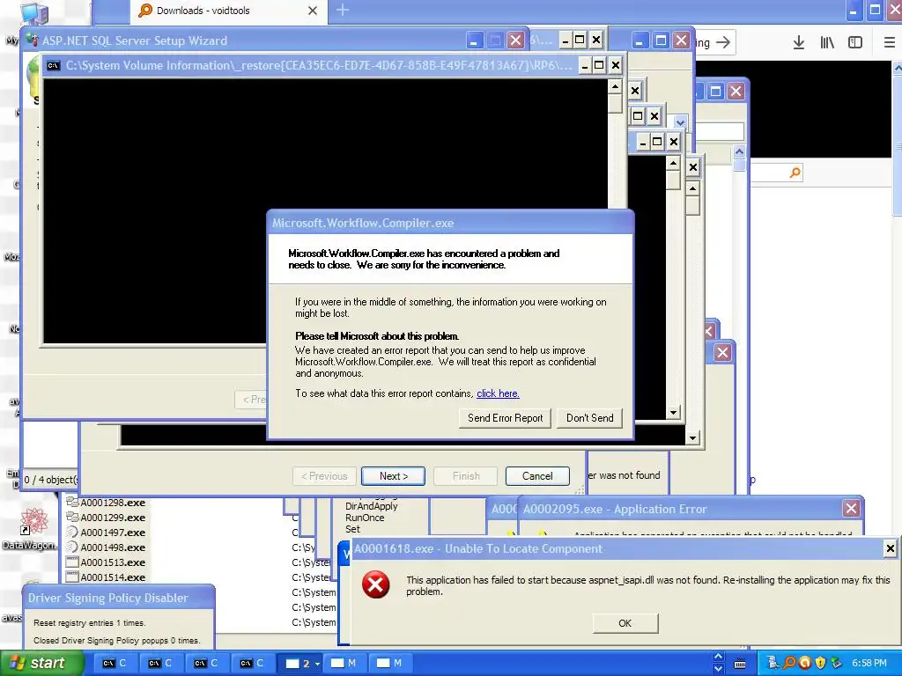Open the last M taskbar button

(389, 664)
